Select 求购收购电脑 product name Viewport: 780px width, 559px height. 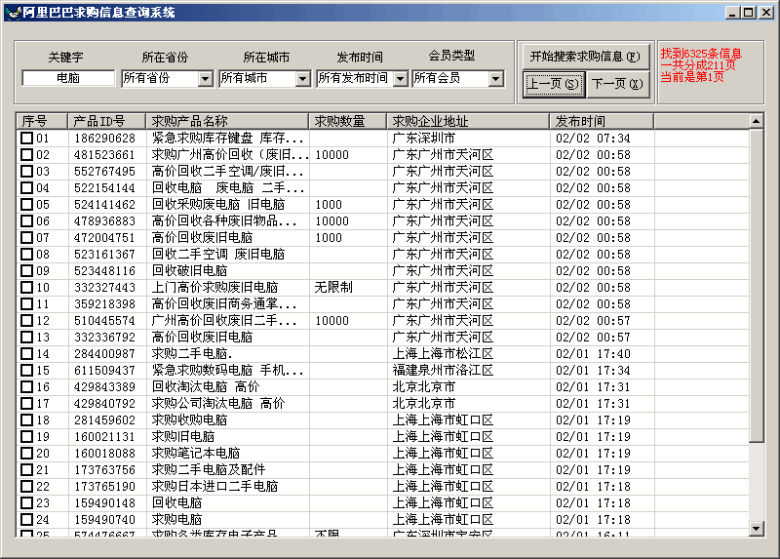pyautogui.click(x=189, y=420)
